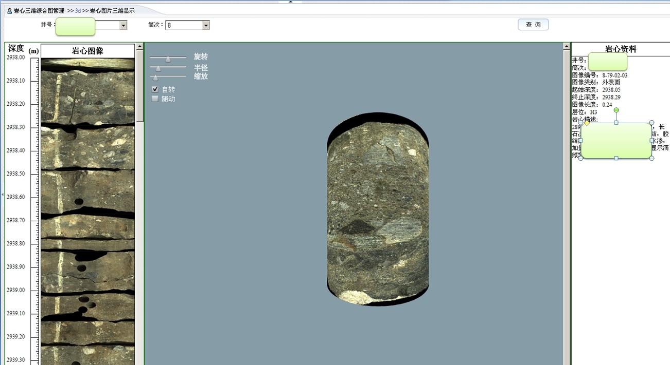Click the depth label 2939.20
Screen dimensions: 670x365
(x=17, y=337)
